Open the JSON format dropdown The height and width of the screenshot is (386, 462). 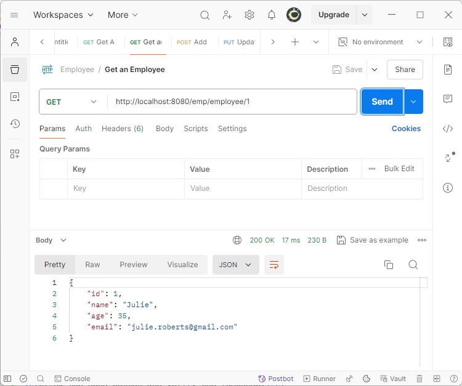click(x=235, y=265)
